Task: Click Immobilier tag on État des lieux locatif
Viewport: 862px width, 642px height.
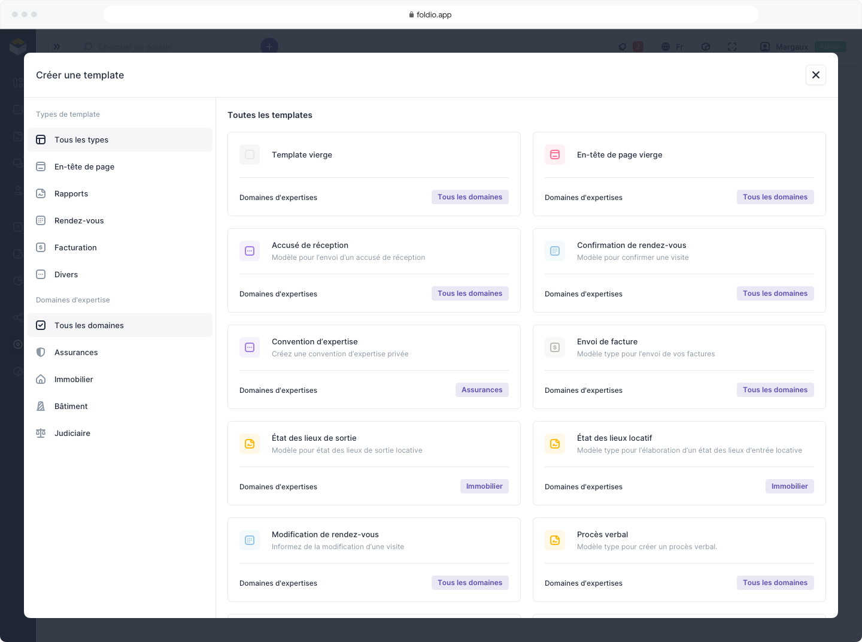Action: click(790, 486)
